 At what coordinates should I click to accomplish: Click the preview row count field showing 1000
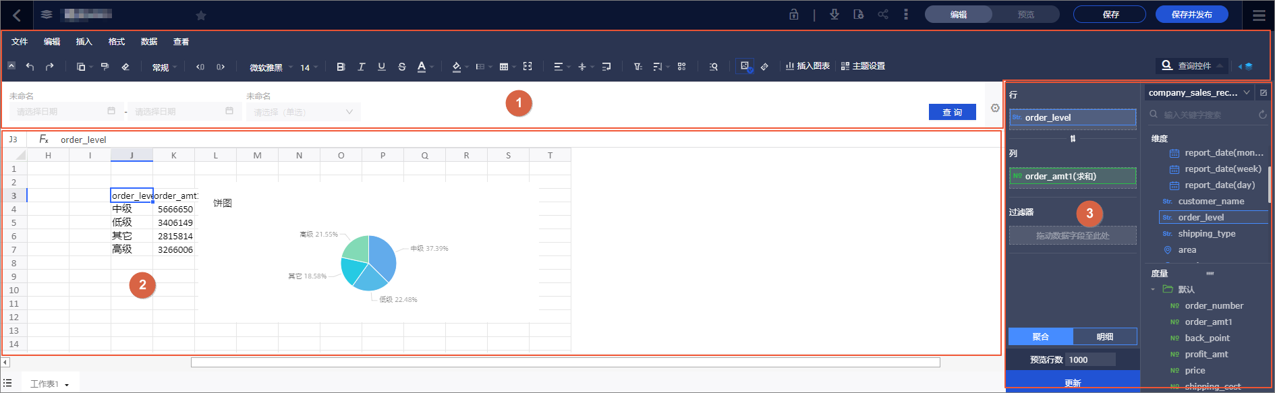[x=1090, y=359]
